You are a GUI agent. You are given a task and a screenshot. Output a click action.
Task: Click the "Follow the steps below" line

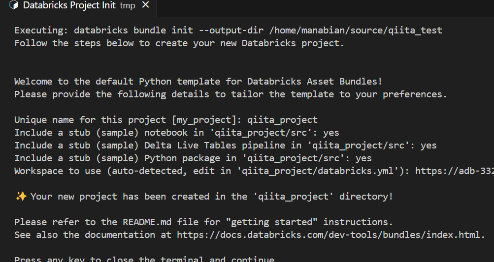point(179,43)
